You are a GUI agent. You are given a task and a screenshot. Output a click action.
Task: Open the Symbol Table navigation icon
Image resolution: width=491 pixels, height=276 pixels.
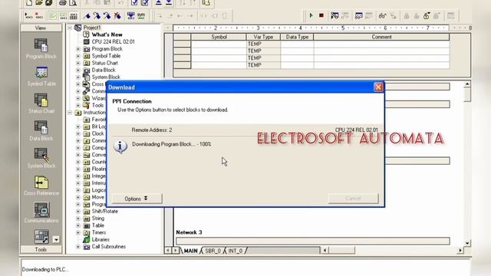[x=41, y=73]
